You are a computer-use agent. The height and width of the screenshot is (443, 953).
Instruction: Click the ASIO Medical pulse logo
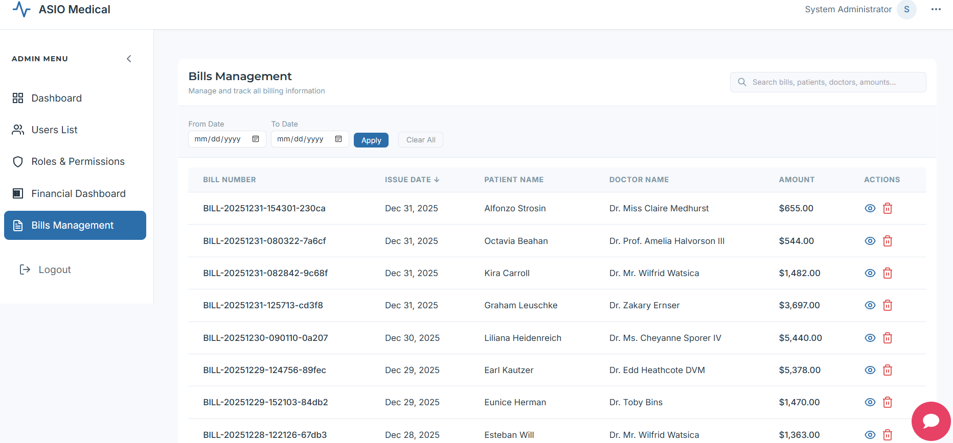pos(21,10)
